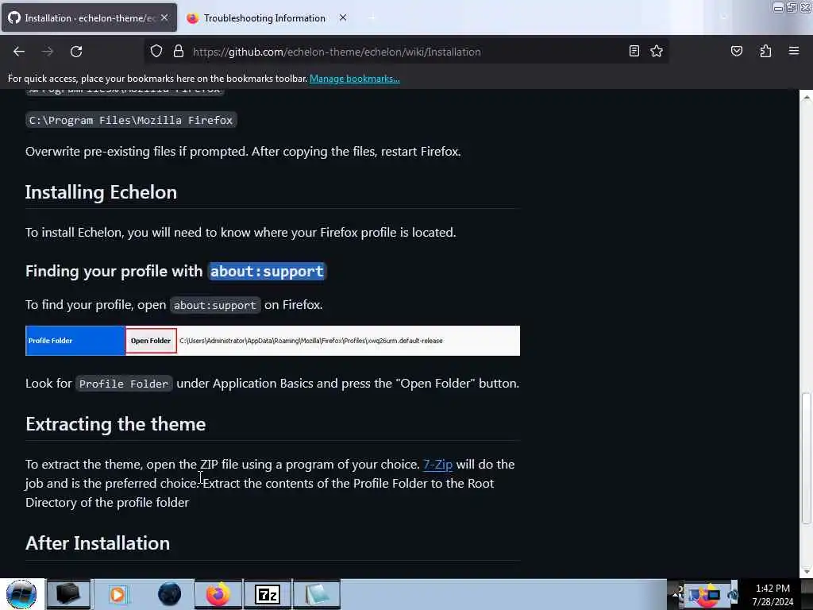813x610 pixels.
Task: Click the scrollbar down arrow
Action: 806,572
